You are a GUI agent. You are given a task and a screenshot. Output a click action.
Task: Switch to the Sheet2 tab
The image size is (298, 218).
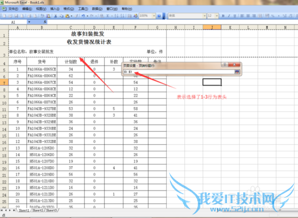pos(38,210)
